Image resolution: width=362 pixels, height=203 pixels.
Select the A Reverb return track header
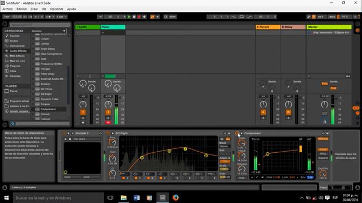point(268,27)
